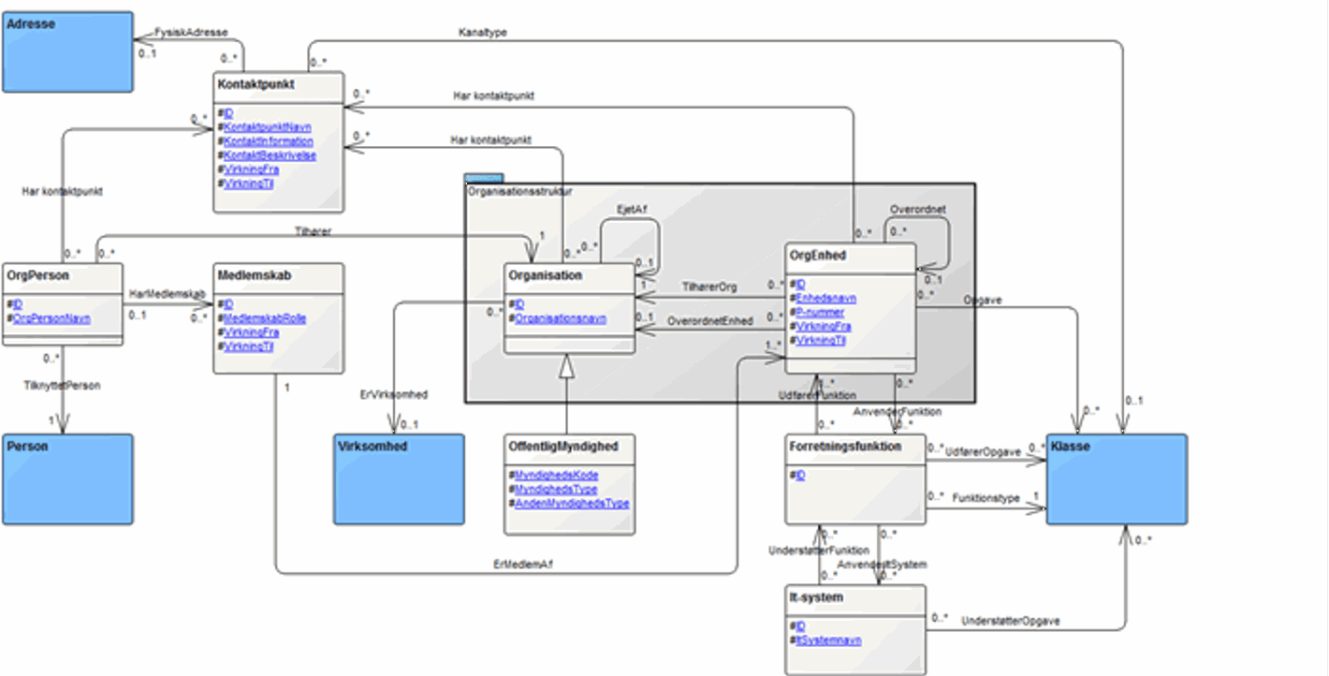Open the ItSystemnavn attribute link
Screen dimensions: 1329x676
tap(827, 640)
